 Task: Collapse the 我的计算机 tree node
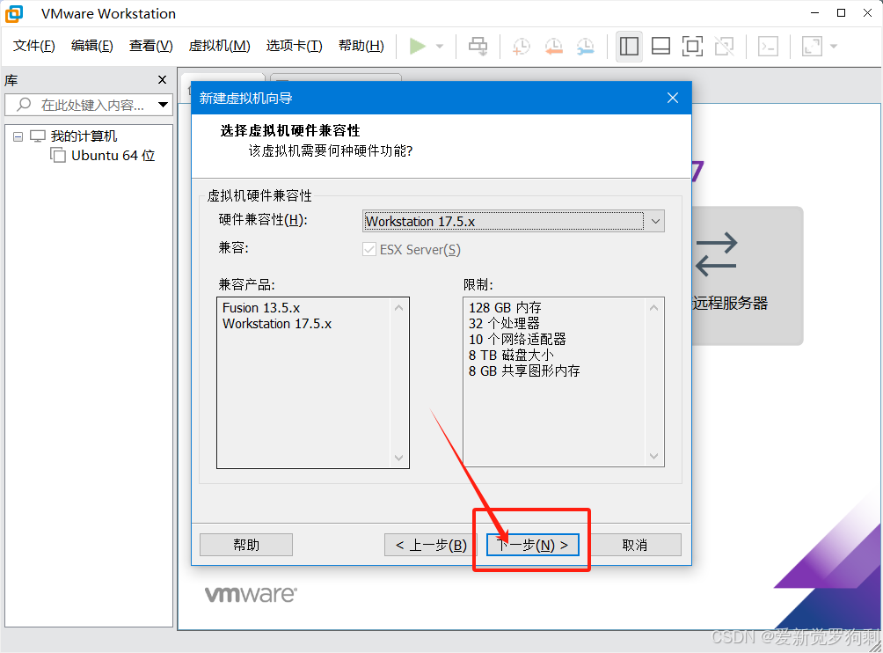[x=18, y=136]
